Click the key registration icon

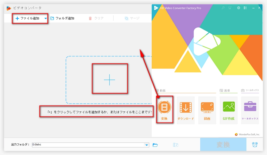[x=223, y=8]
